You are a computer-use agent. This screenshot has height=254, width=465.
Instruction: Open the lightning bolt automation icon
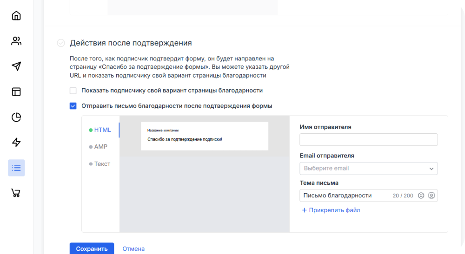(16, 143)
